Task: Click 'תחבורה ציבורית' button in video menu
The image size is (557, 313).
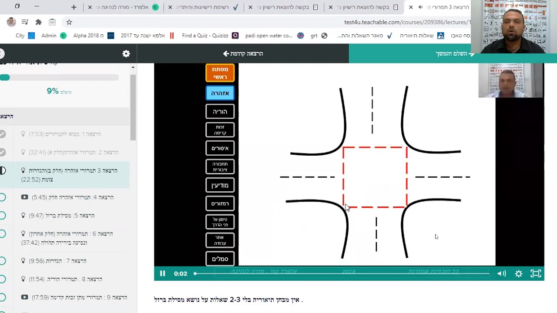Action: pyautogui.click(x=220, y=166)
